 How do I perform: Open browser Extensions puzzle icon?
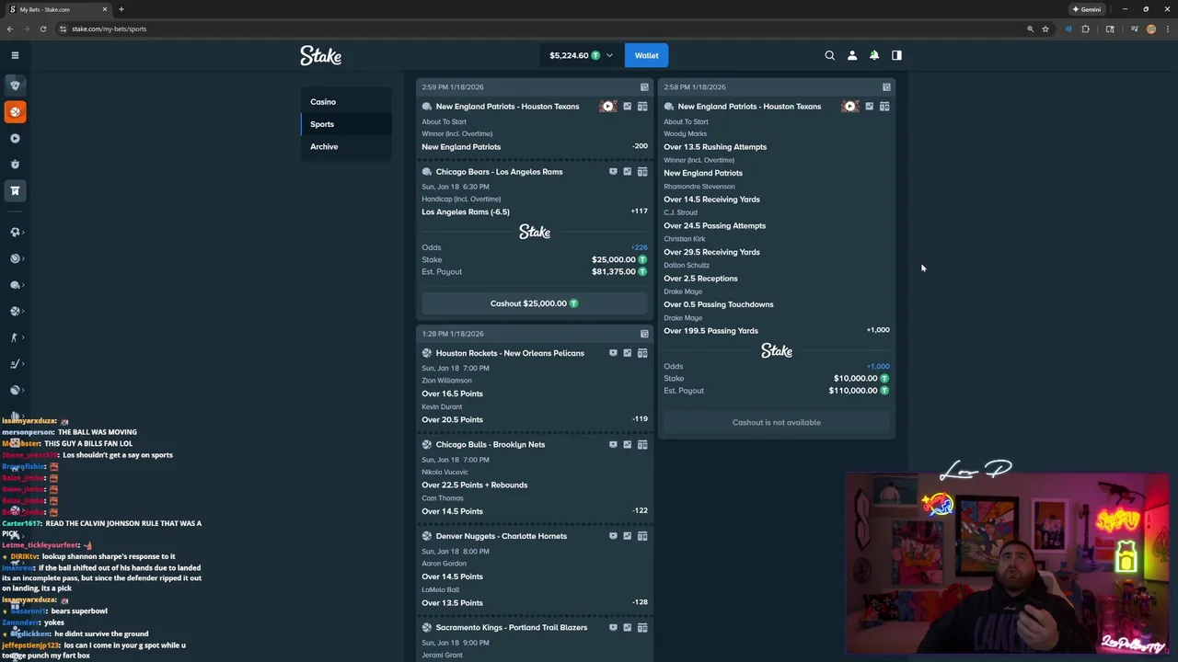click(1085, 29)
